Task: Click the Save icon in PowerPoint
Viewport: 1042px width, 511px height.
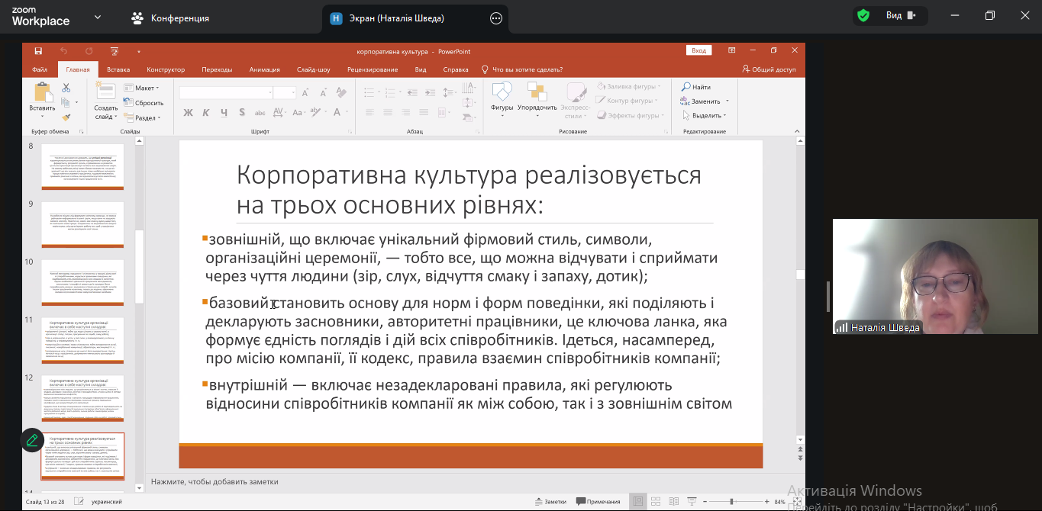Action: click(x=37, y=51)
